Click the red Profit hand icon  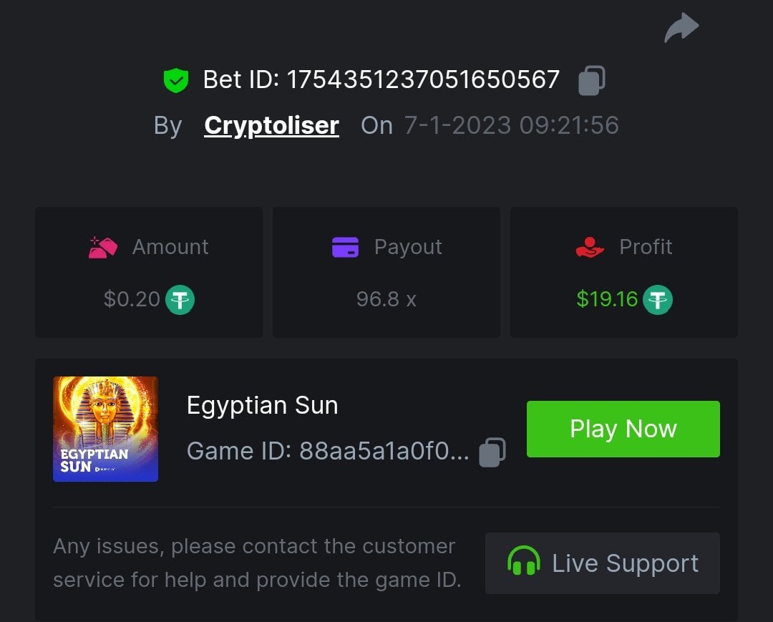click(x=590, y=248)
